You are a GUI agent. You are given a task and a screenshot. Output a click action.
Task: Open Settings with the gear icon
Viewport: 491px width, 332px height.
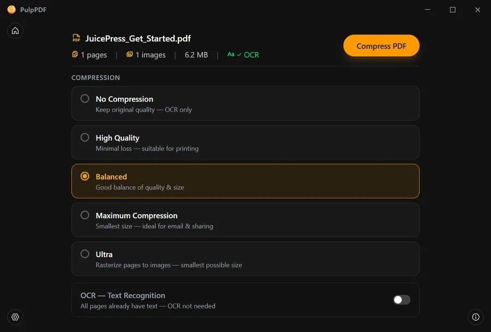[15, 317]
